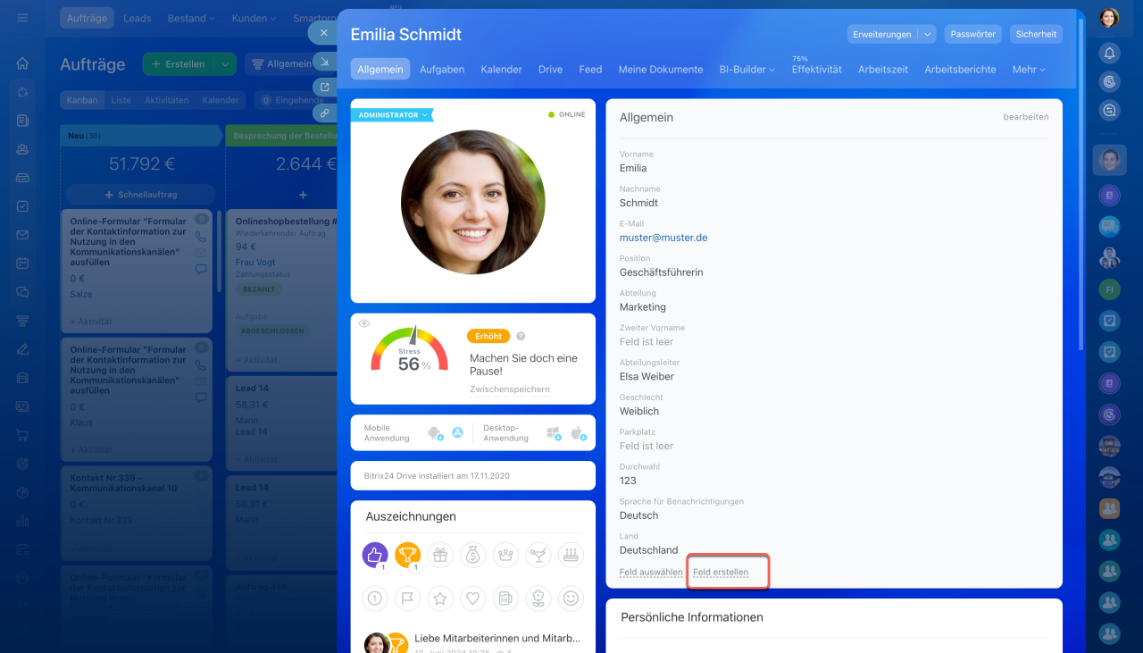Expand the Erweiterungen dropdown

[x=928, y=34]
